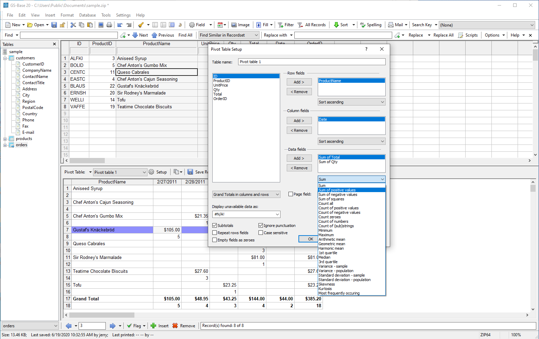
Task: Click the Image toolbar icon
Action: pyautogui.click(x=234, y=25)
